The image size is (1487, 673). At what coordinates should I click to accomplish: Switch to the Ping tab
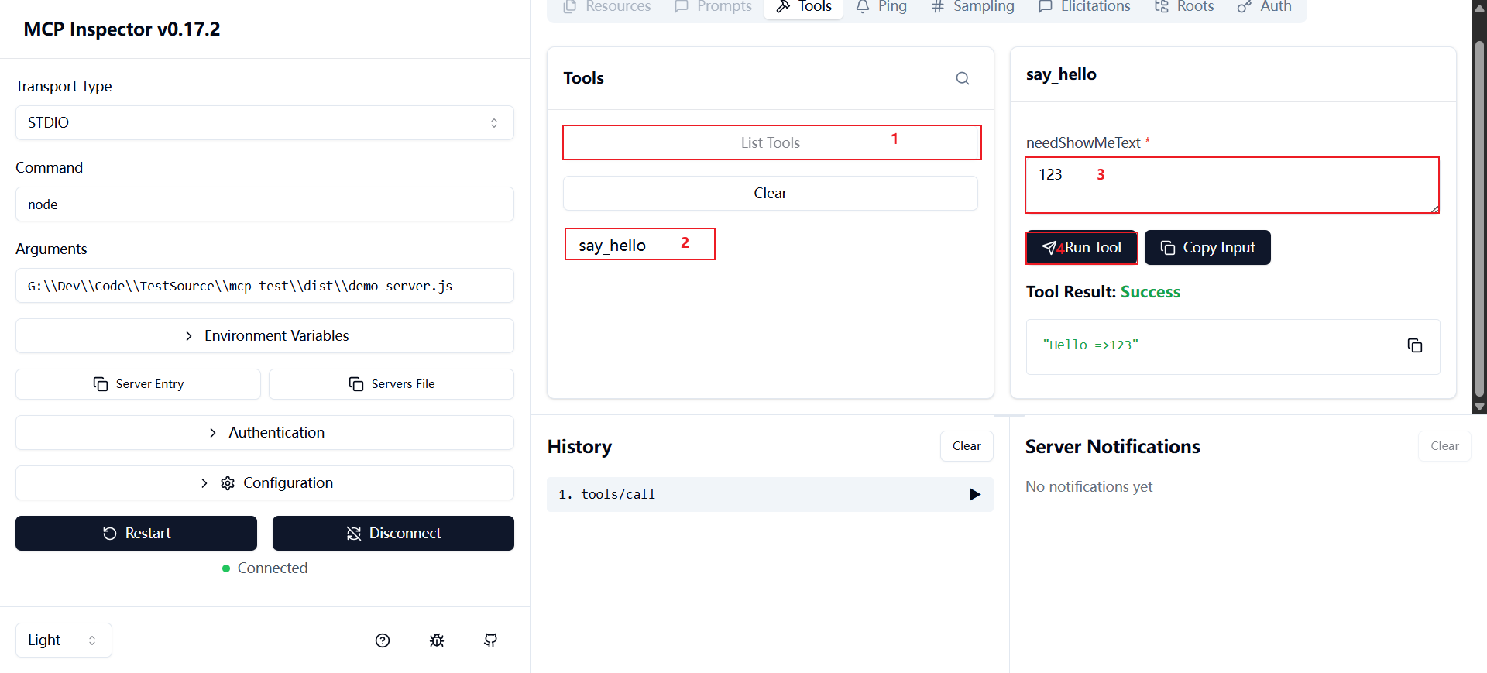(x=881, y=7)
